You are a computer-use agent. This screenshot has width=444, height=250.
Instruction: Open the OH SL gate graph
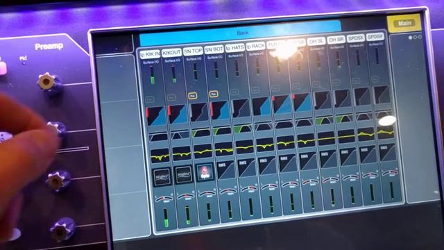[323, 101]
